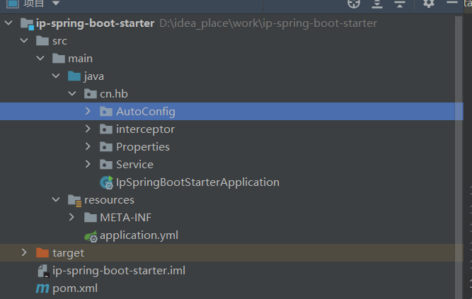
Task: Select the Service package label
Action: click(x=135, y=165)
